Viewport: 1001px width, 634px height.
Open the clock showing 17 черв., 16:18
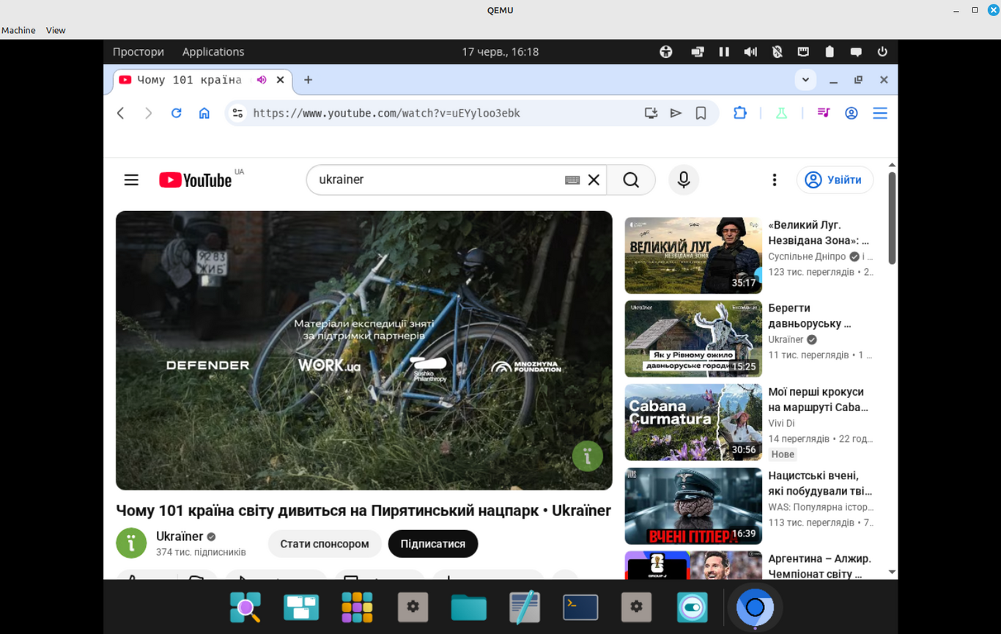(x=500, y=52)
